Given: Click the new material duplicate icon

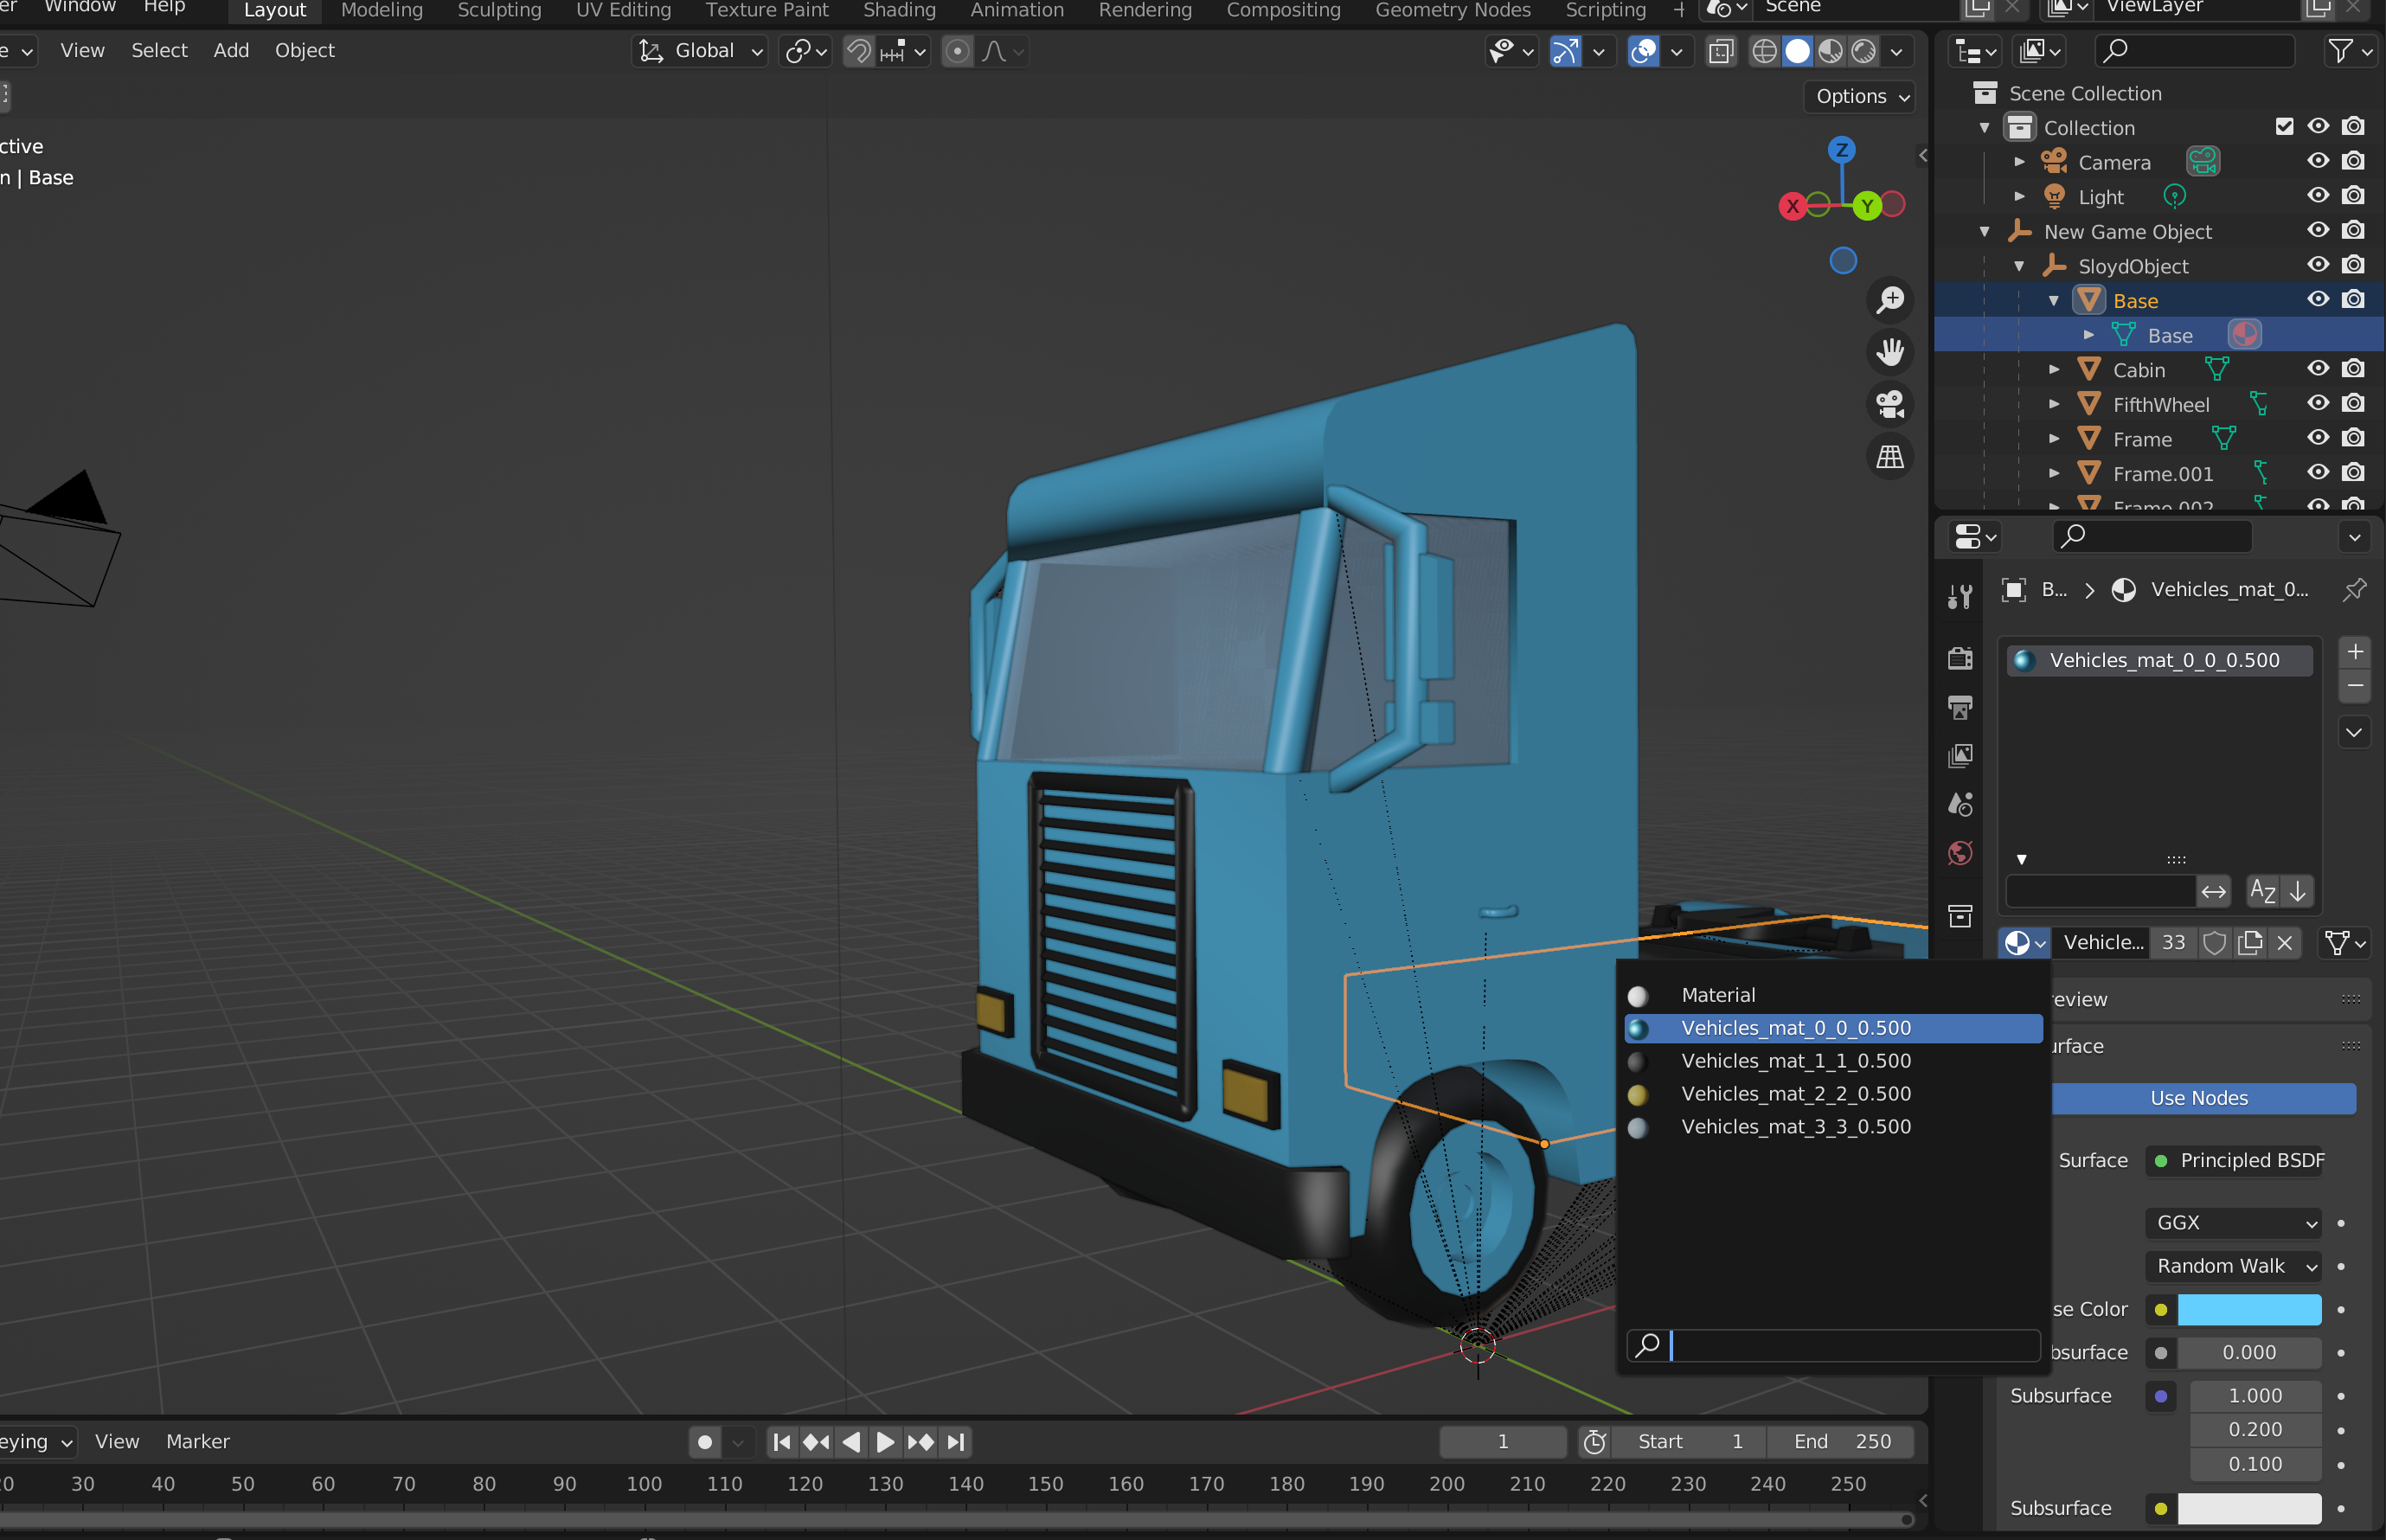Looking at the screenshot, I should coord(2250,943).
